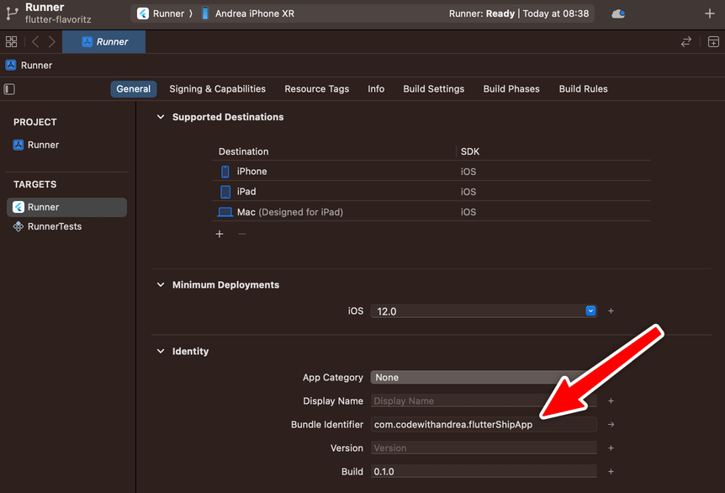Go forward with the right navigation chevron
The image size is (725, 493).
tap(52, 41)
